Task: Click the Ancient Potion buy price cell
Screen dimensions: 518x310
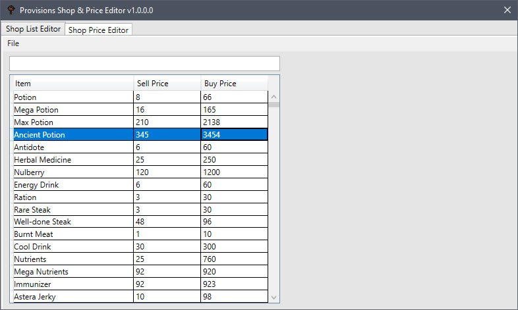Action: click(234, 135)
